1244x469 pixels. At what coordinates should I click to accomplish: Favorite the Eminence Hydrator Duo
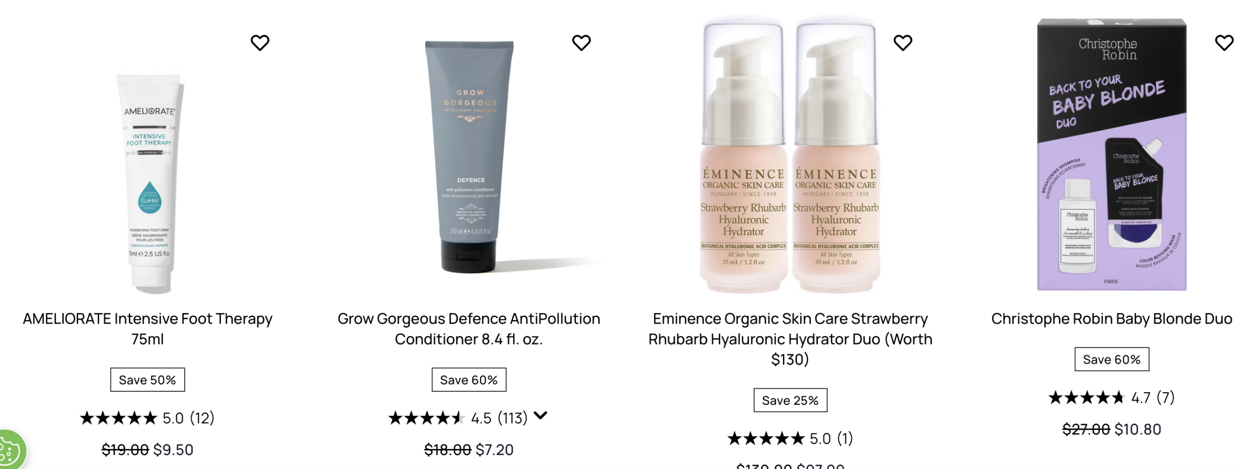pos(902,43)
